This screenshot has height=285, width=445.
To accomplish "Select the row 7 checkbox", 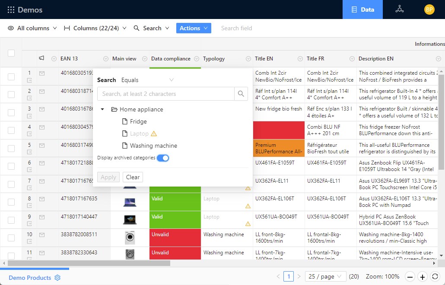I will pyautogui.click(x=12, y=184).
